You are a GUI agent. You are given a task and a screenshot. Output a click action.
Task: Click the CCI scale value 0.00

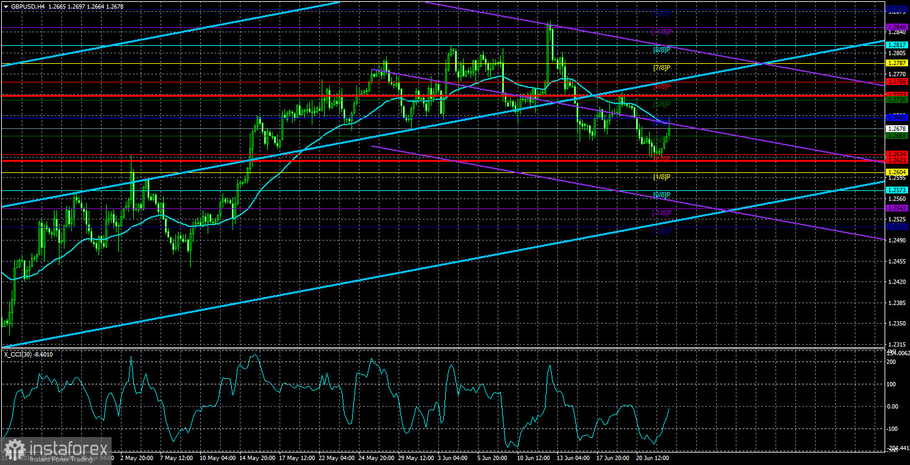click(894, 406)
